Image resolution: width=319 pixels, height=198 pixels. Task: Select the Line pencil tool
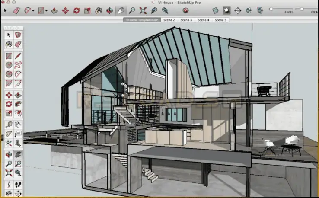tap(18, 56)
